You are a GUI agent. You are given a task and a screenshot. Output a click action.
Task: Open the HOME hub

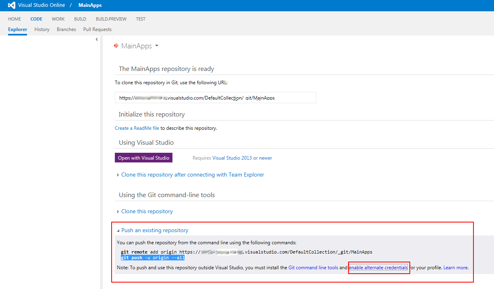pos(15,19)
